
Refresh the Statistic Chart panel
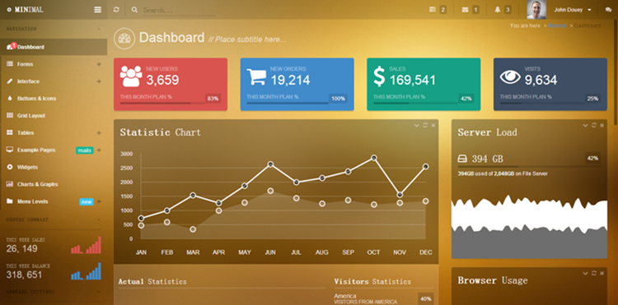(x=425, y=126)
